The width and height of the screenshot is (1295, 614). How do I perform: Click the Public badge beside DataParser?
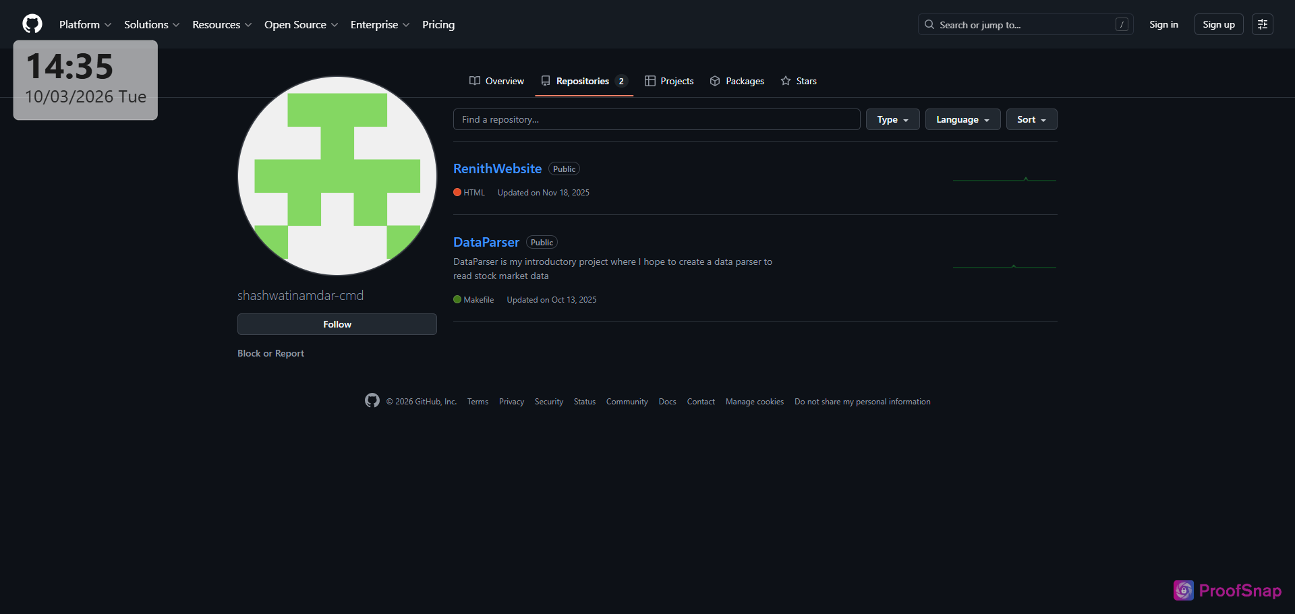coord(542,243)
